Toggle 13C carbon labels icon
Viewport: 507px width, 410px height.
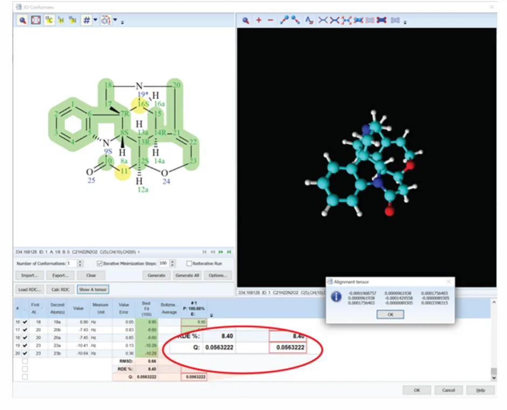(49, 20)
